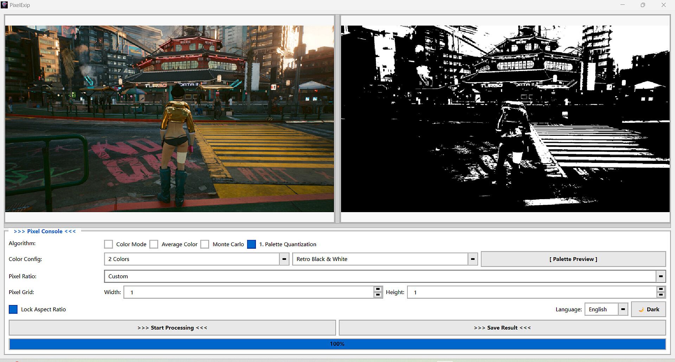The width and height of the screenshot is (675, 362).
Task: Open the Language dropdown set to English
Action: (623, 309)
